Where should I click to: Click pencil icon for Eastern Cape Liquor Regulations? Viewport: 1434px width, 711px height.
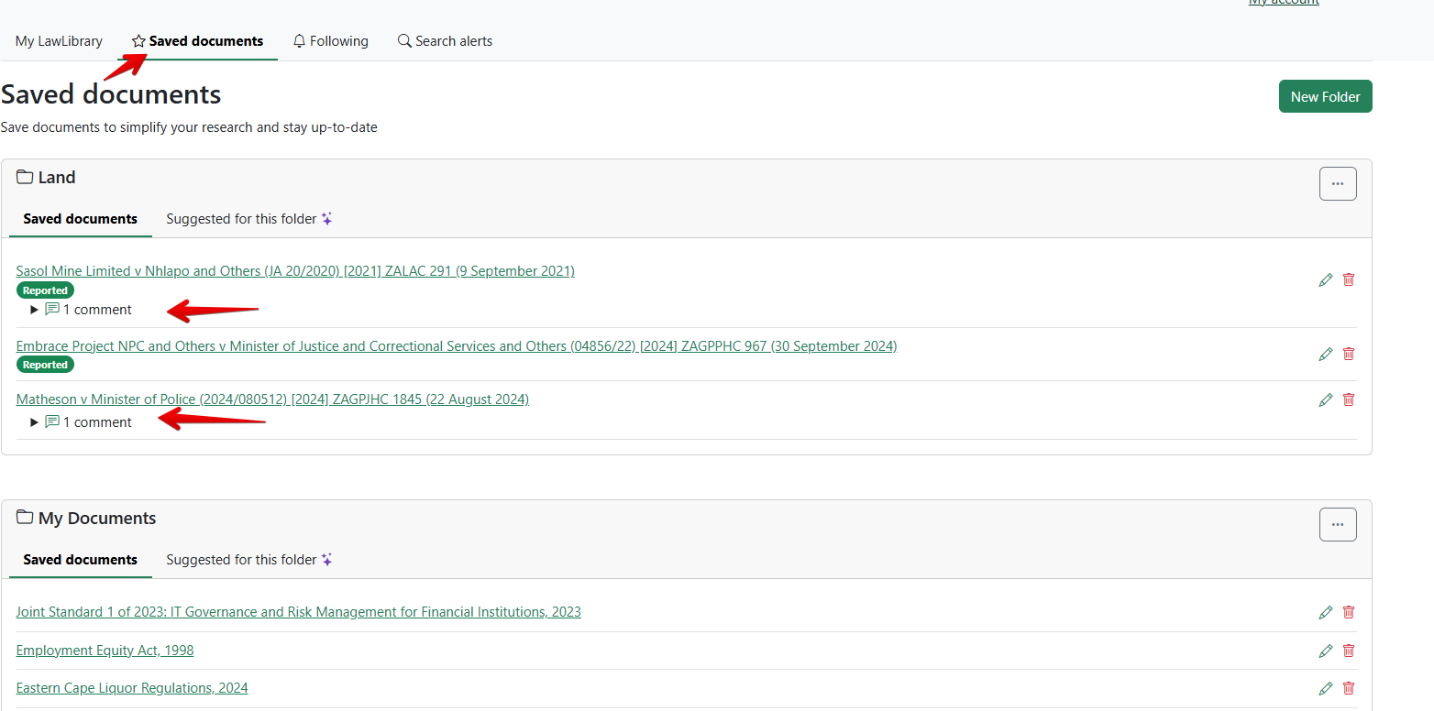[1325, 688]
